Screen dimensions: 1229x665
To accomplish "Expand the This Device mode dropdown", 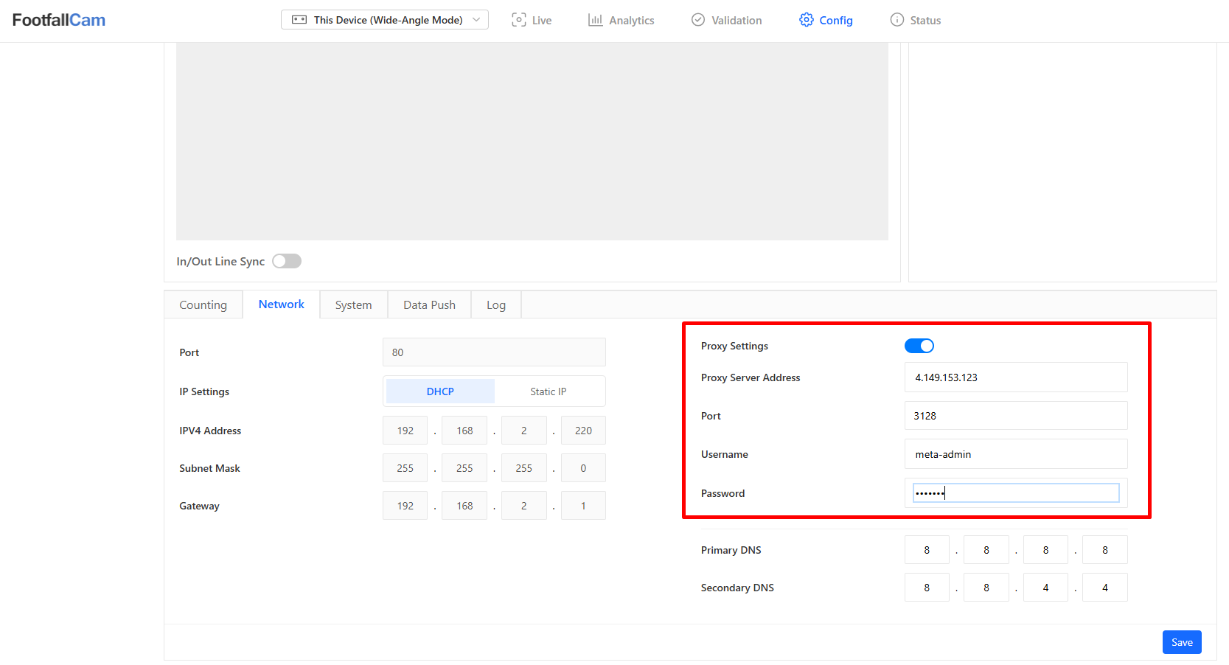I will [x=476, y=20].
